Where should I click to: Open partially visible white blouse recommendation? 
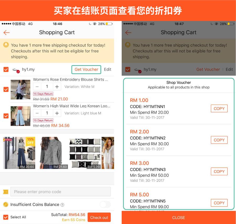pos(108,153)
